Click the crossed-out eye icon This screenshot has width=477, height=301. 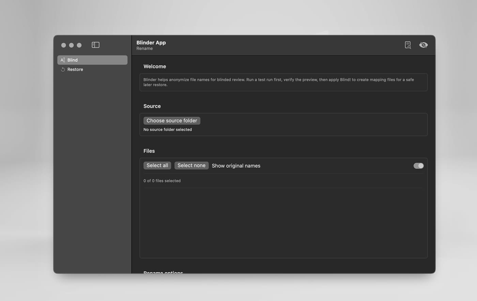click(x=423, y=45)
